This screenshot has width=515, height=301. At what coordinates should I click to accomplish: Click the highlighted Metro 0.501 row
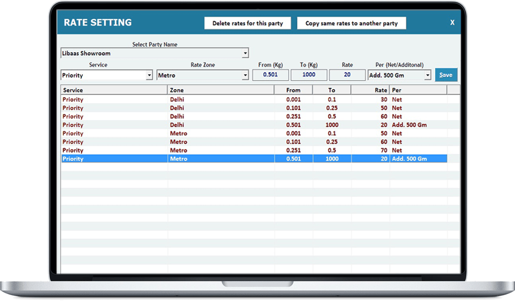254,159
